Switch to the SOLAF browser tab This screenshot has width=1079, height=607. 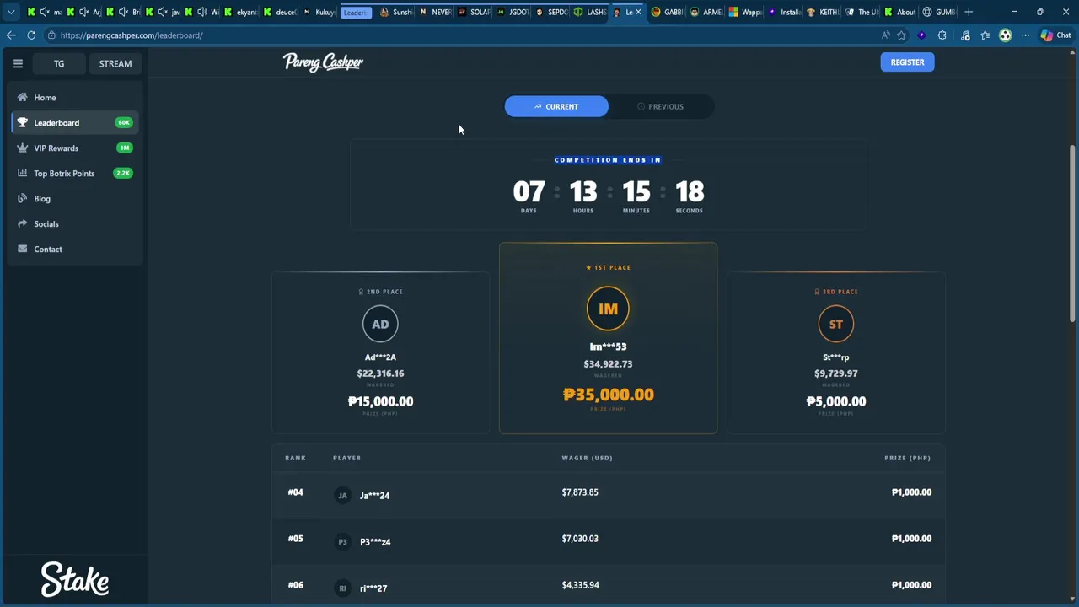tap(473, 12)
